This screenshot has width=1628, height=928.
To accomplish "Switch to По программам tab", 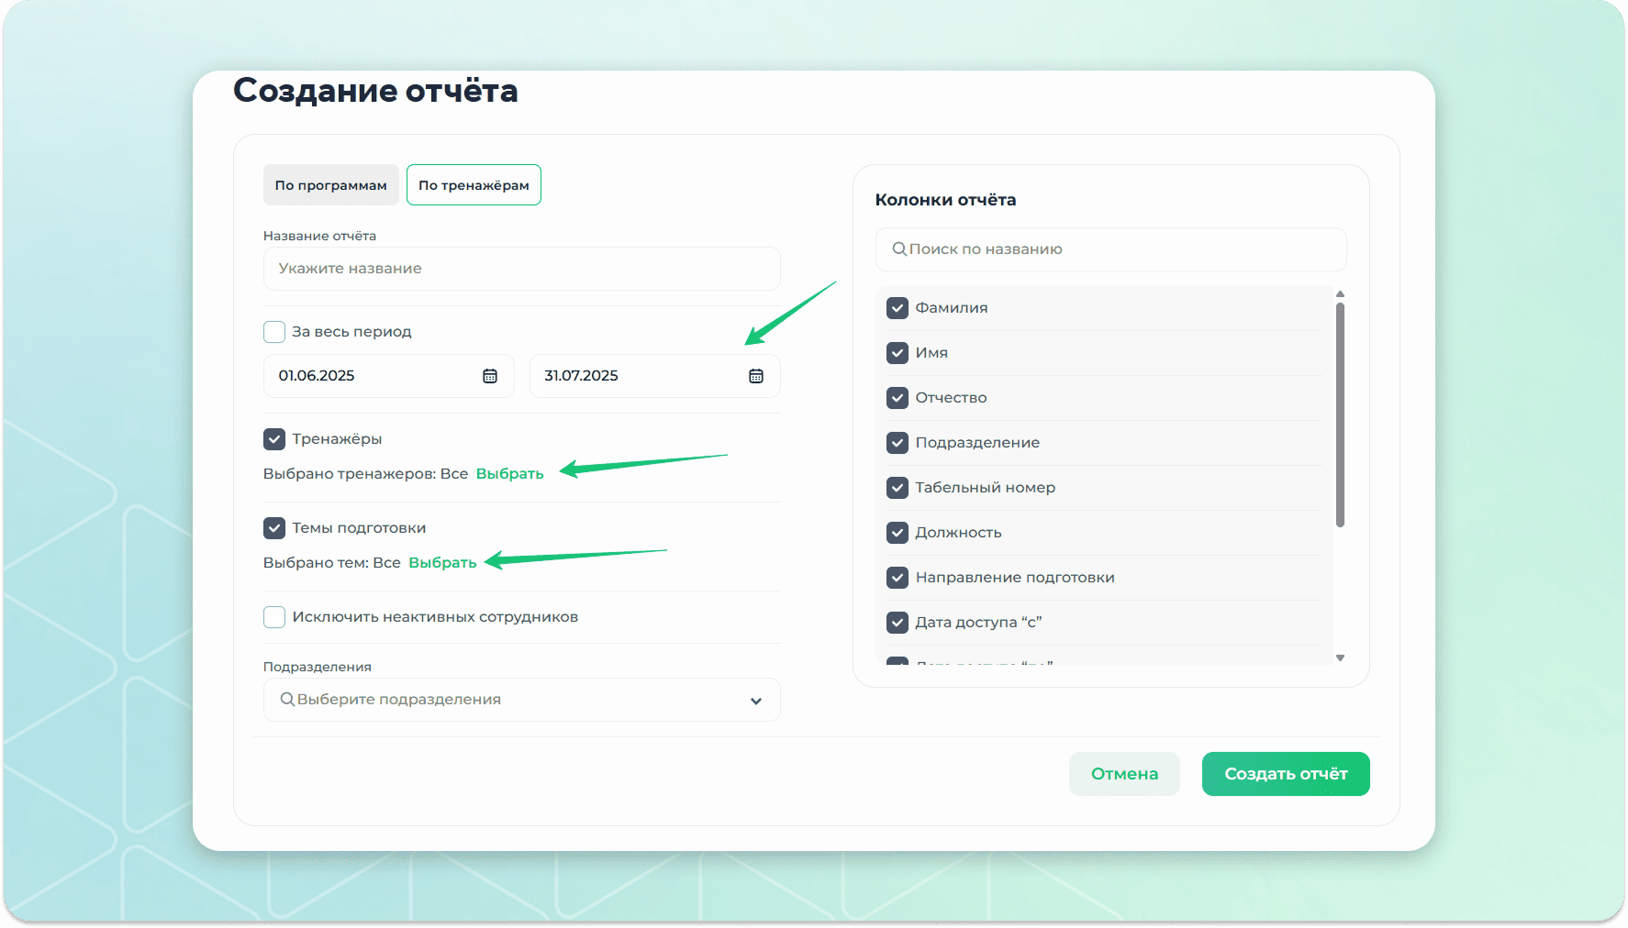I will point(330,185).
